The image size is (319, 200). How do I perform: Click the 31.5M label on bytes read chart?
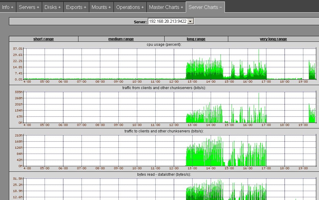18,179
